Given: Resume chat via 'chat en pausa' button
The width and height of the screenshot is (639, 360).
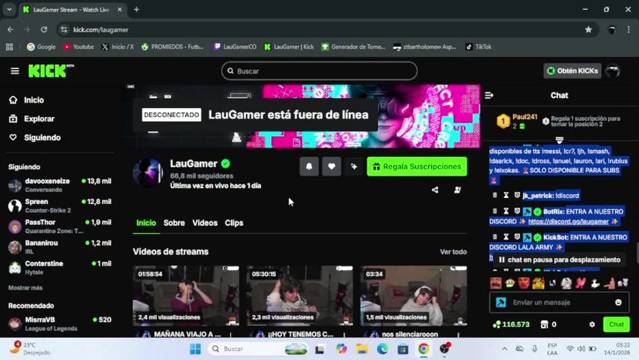Looking at the screenshot, I should point(559,259).
